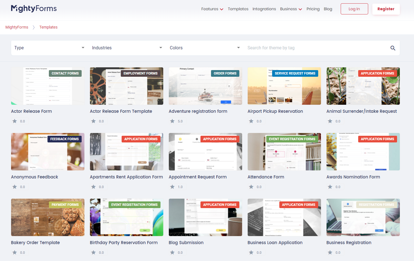The width and height of the screenshot is (414, 261).
Task: Click the star under Appointment Request Form
Action: point(172,186)
